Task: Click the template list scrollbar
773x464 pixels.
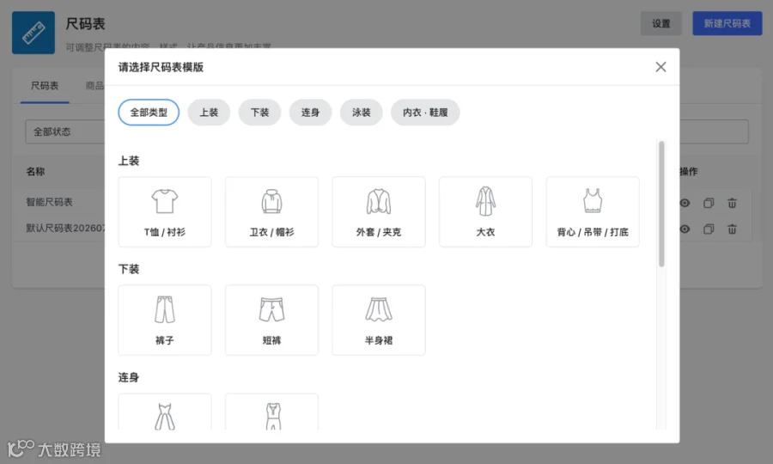Action: point(661,204)
